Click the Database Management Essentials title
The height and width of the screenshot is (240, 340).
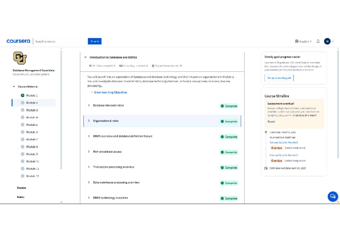click(33, 70)
